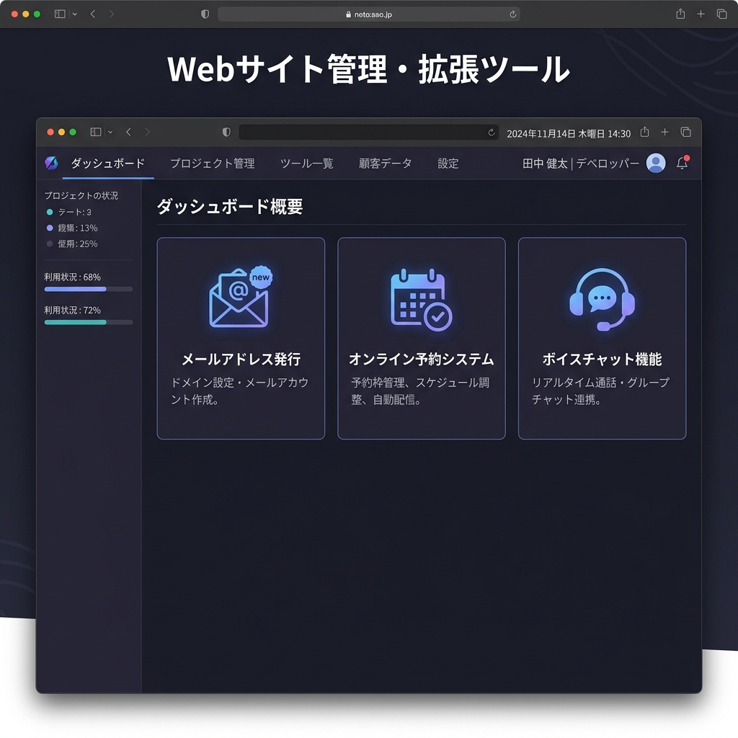The width and height of the screenshot is (738, 738).
Task: Add a new tab in inner window
Action: (x=664, y=132)
